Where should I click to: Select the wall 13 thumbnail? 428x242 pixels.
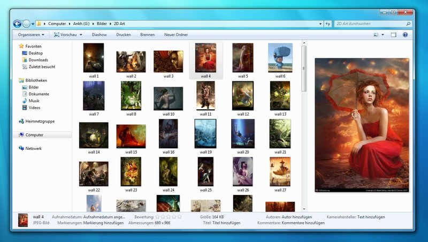[x=280, y=96]
